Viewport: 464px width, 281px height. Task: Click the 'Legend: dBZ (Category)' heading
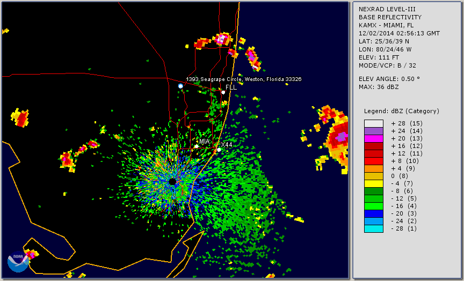(402, 112)
